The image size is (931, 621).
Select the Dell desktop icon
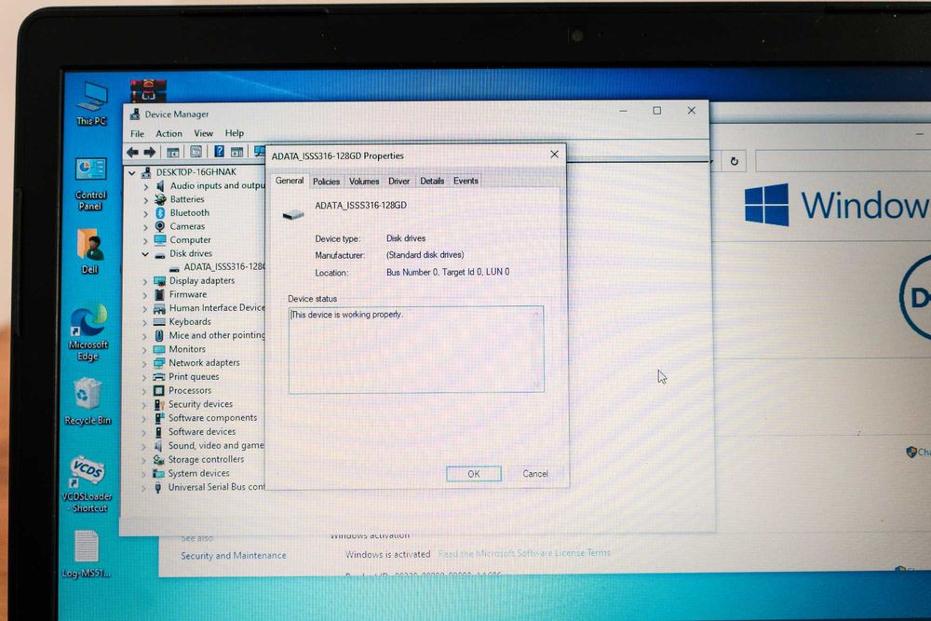click(89, 251)
